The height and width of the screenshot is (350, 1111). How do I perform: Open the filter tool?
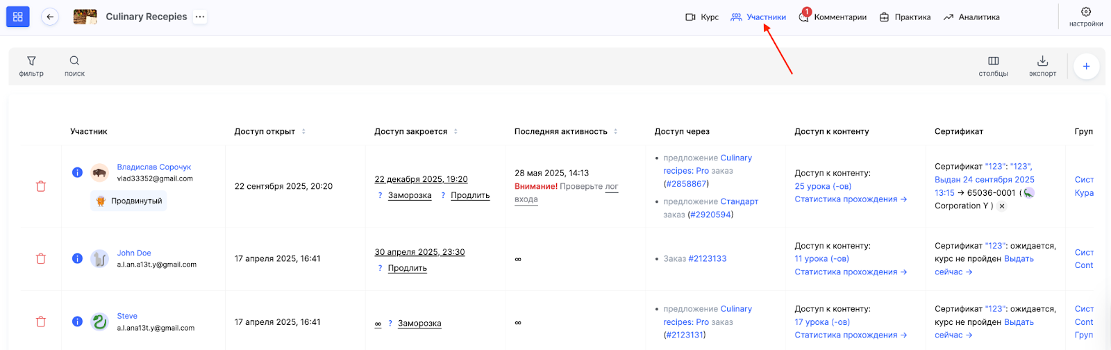[x=31, y=66]
